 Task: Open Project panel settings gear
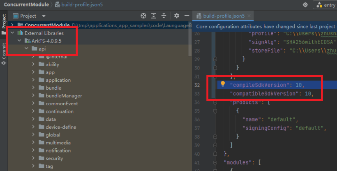(x=176, y=16)
